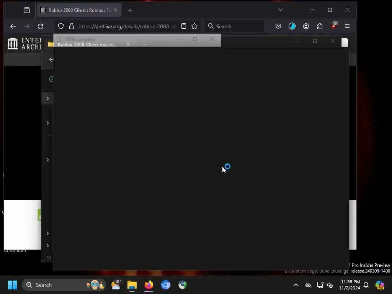Image resolution: width=392 pixels, height=294 pixels.
Task: Open the Firefox account icon
Action: 306,26
